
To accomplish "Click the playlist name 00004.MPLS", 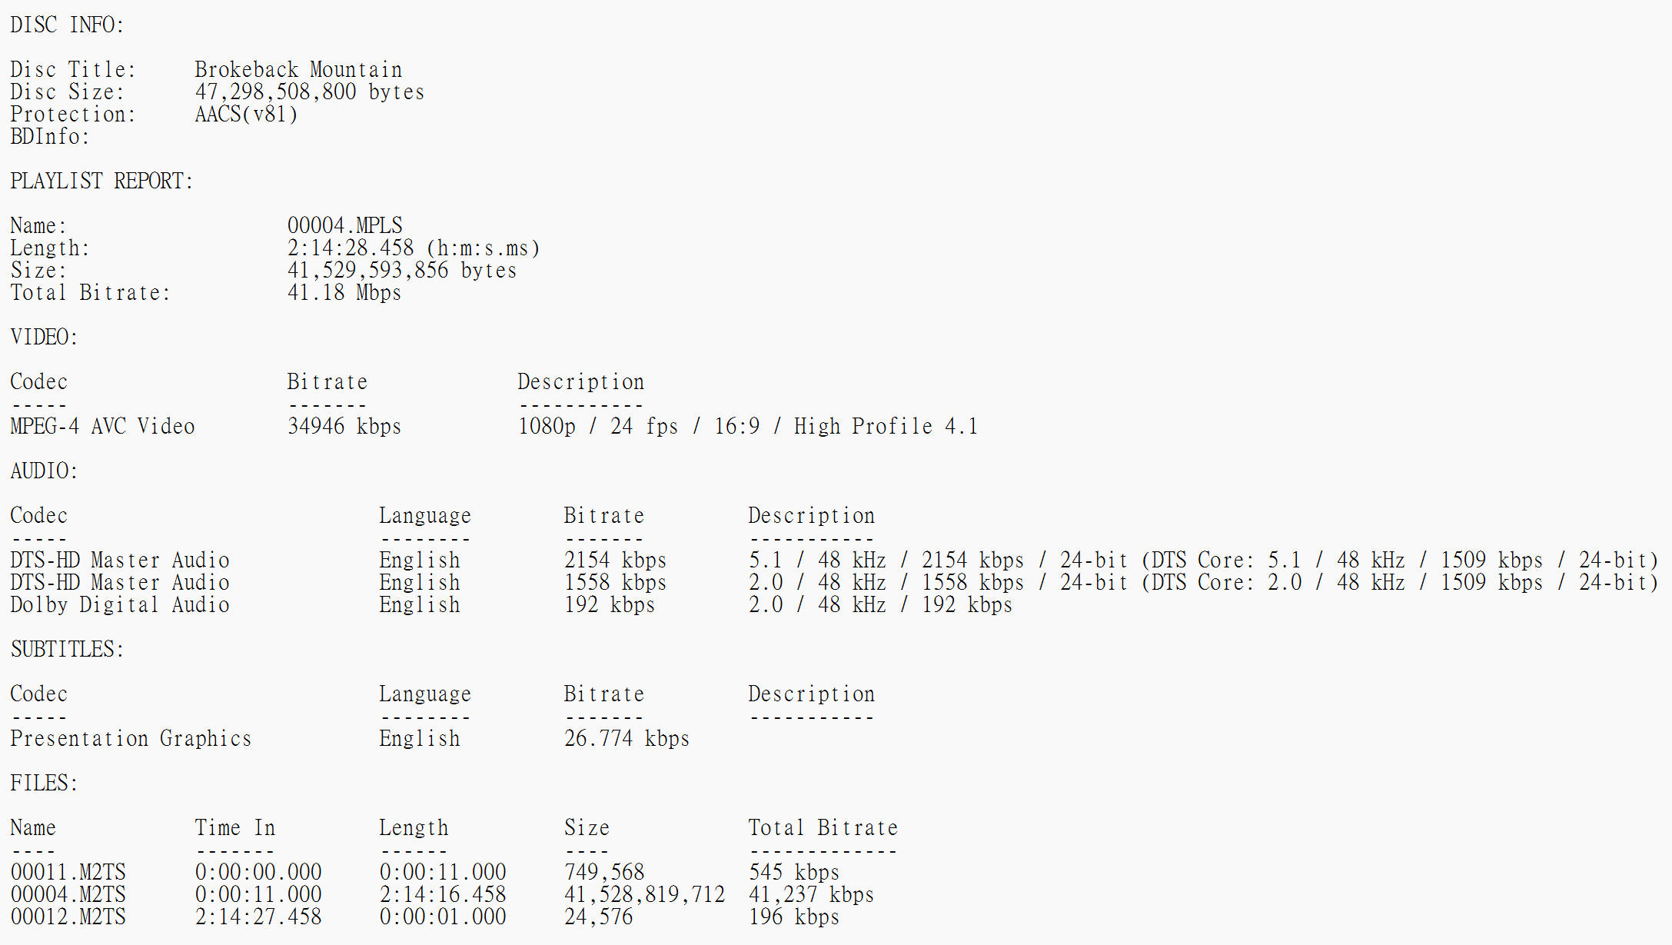I will pyautogui.click(x=344, y=226).
